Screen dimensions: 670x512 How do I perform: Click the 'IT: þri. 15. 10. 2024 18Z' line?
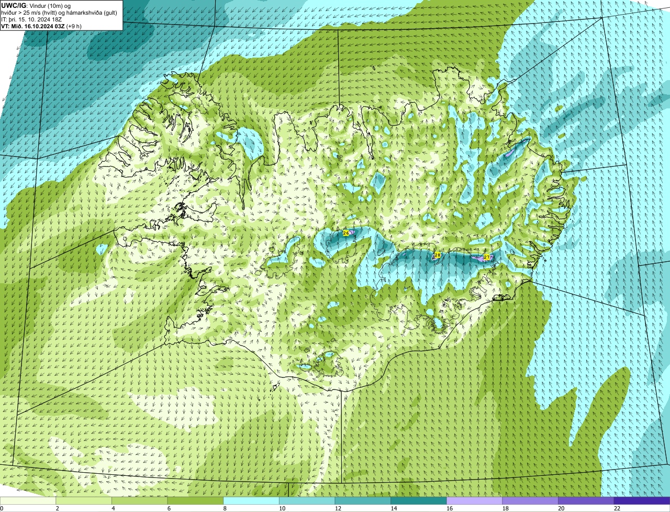tap(31, 19)
